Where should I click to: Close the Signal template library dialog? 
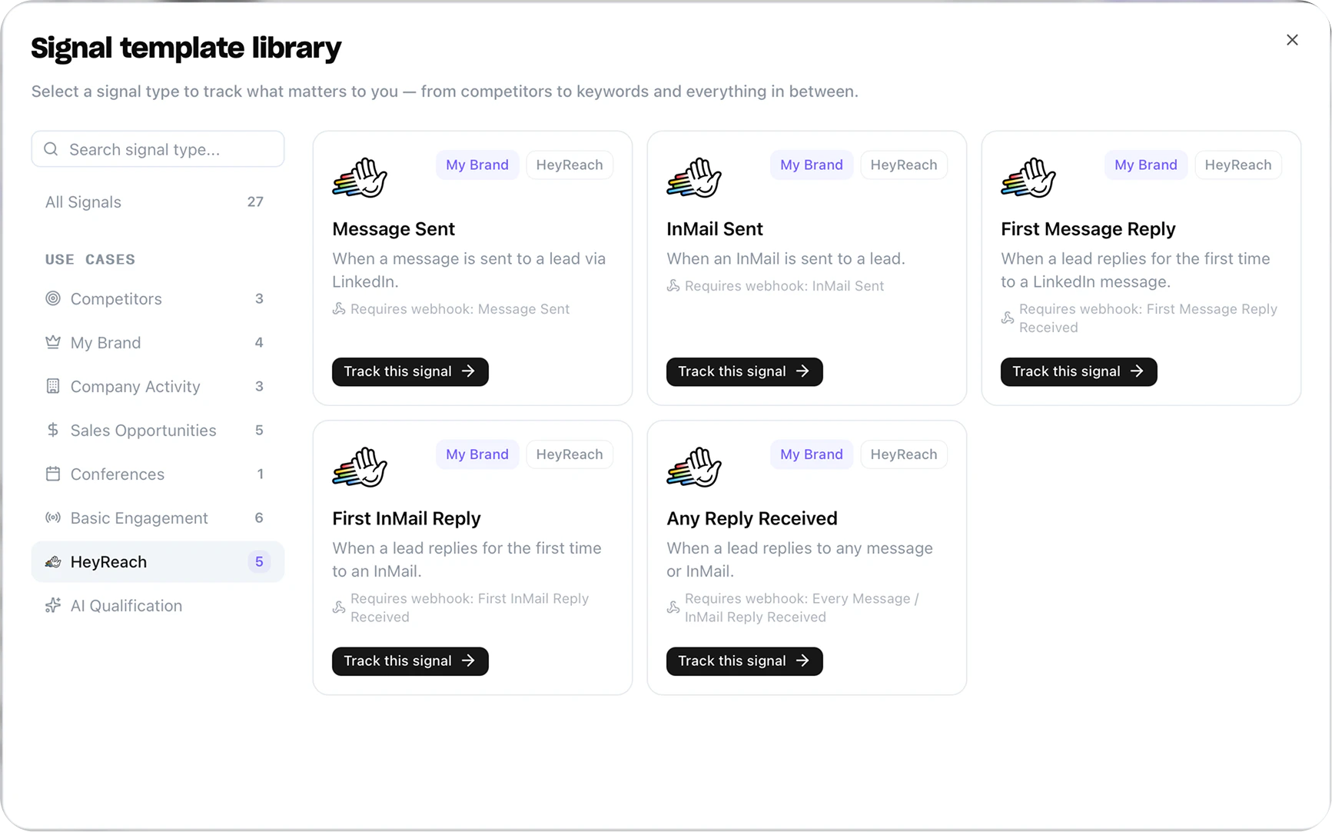coord(1292,39)
